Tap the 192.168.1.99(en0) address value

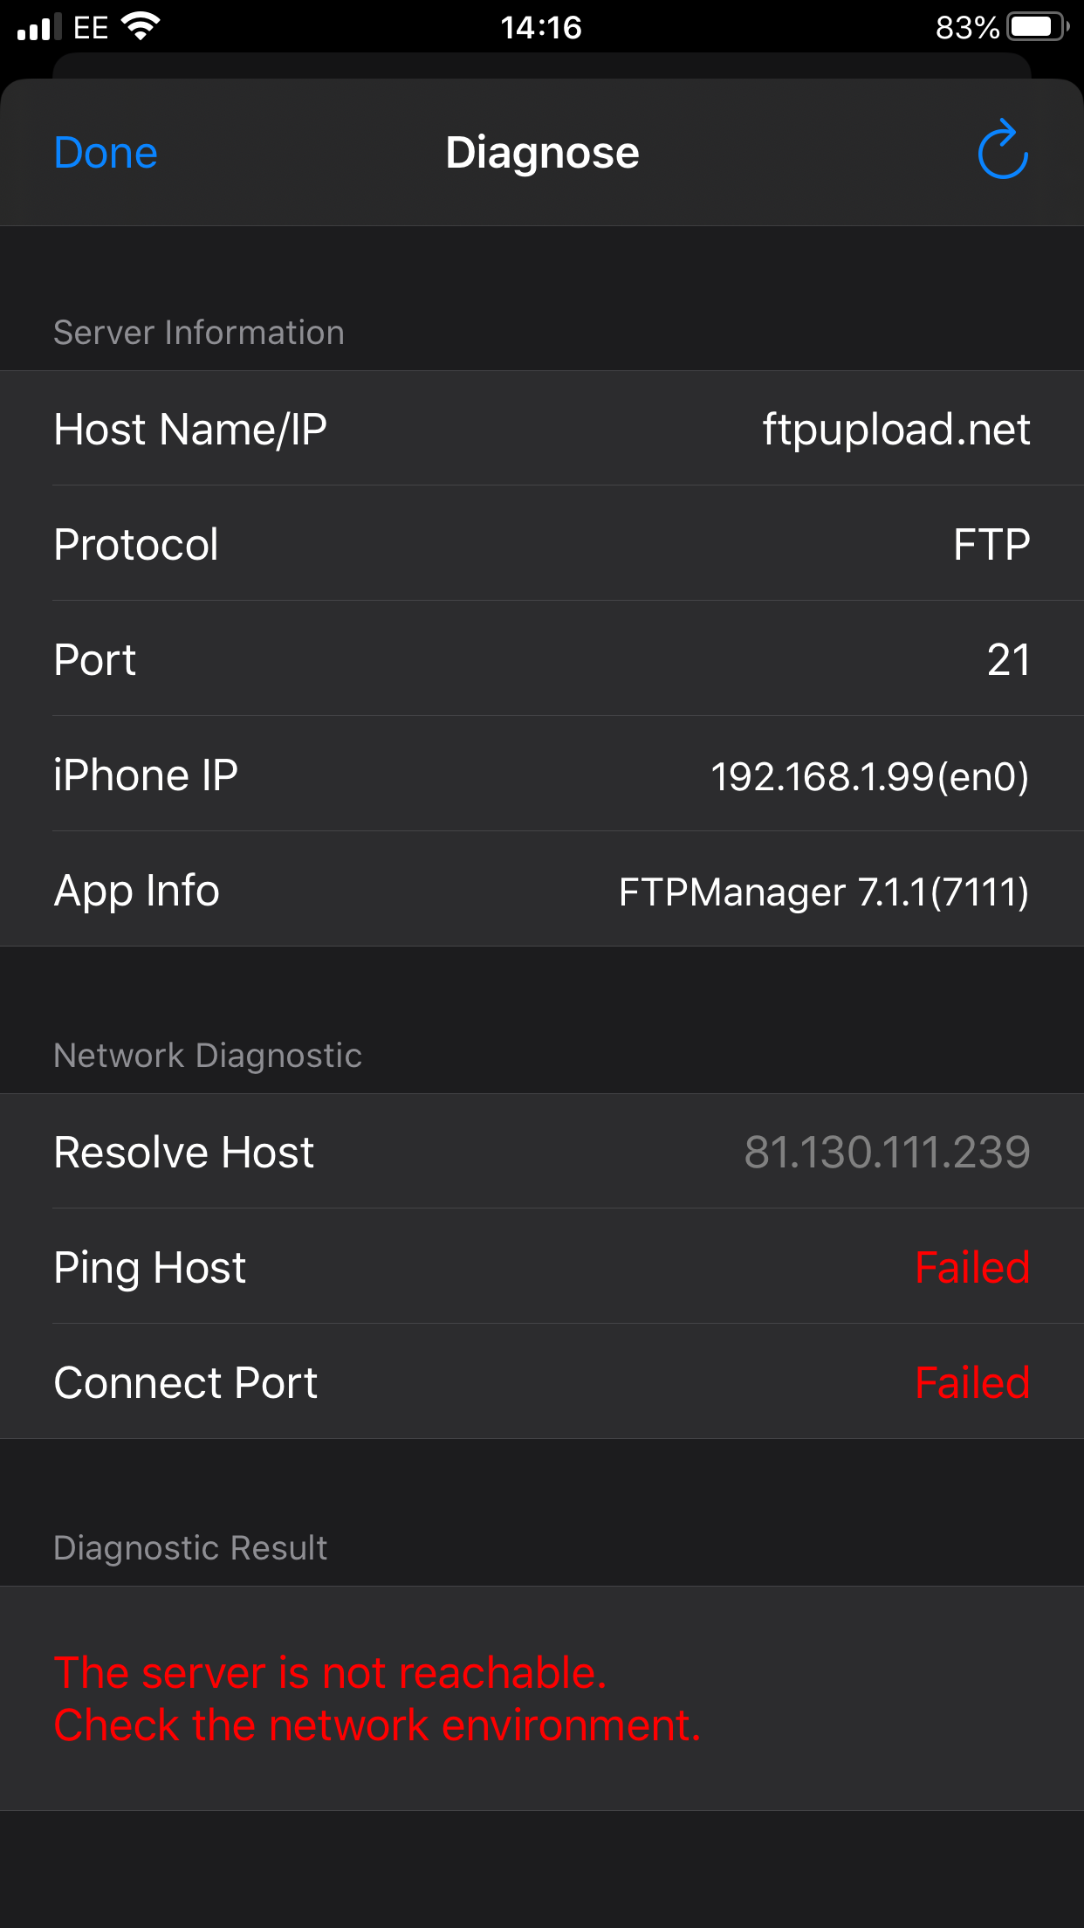click(869, 776)
